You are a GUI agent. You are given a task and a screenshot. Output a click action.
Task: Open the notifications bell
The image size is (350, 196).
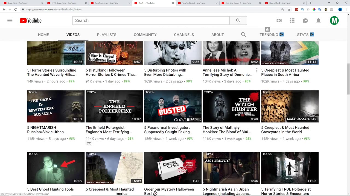[x=319, y=20]
